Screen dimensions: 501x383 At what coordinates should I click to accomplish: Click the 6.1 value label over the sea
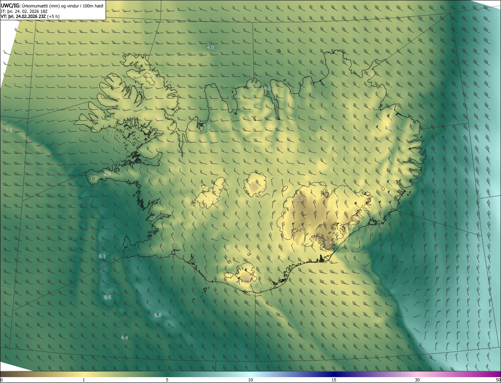click(x=102, y=256)
